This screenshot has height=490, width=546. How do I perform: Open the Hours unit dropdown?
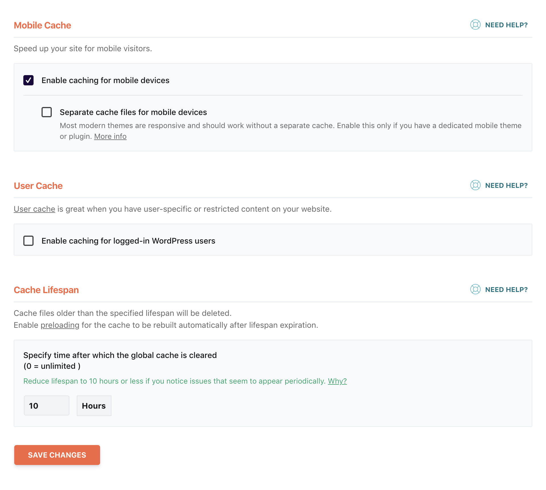(94, 406)
